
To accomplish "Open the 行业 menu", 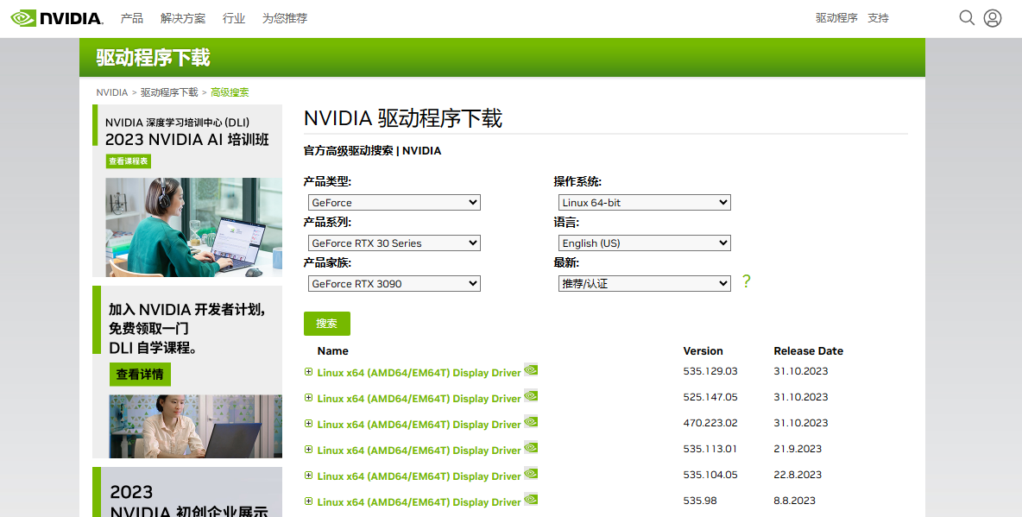I will coord(233,18).
